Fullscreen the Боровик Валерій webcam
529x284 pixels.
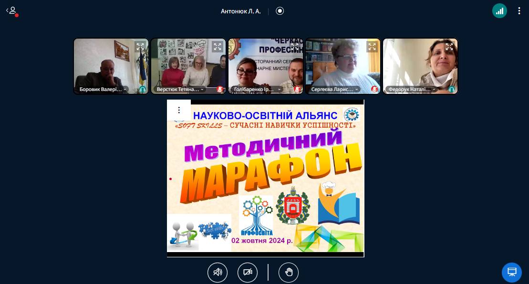click(140, 47)
